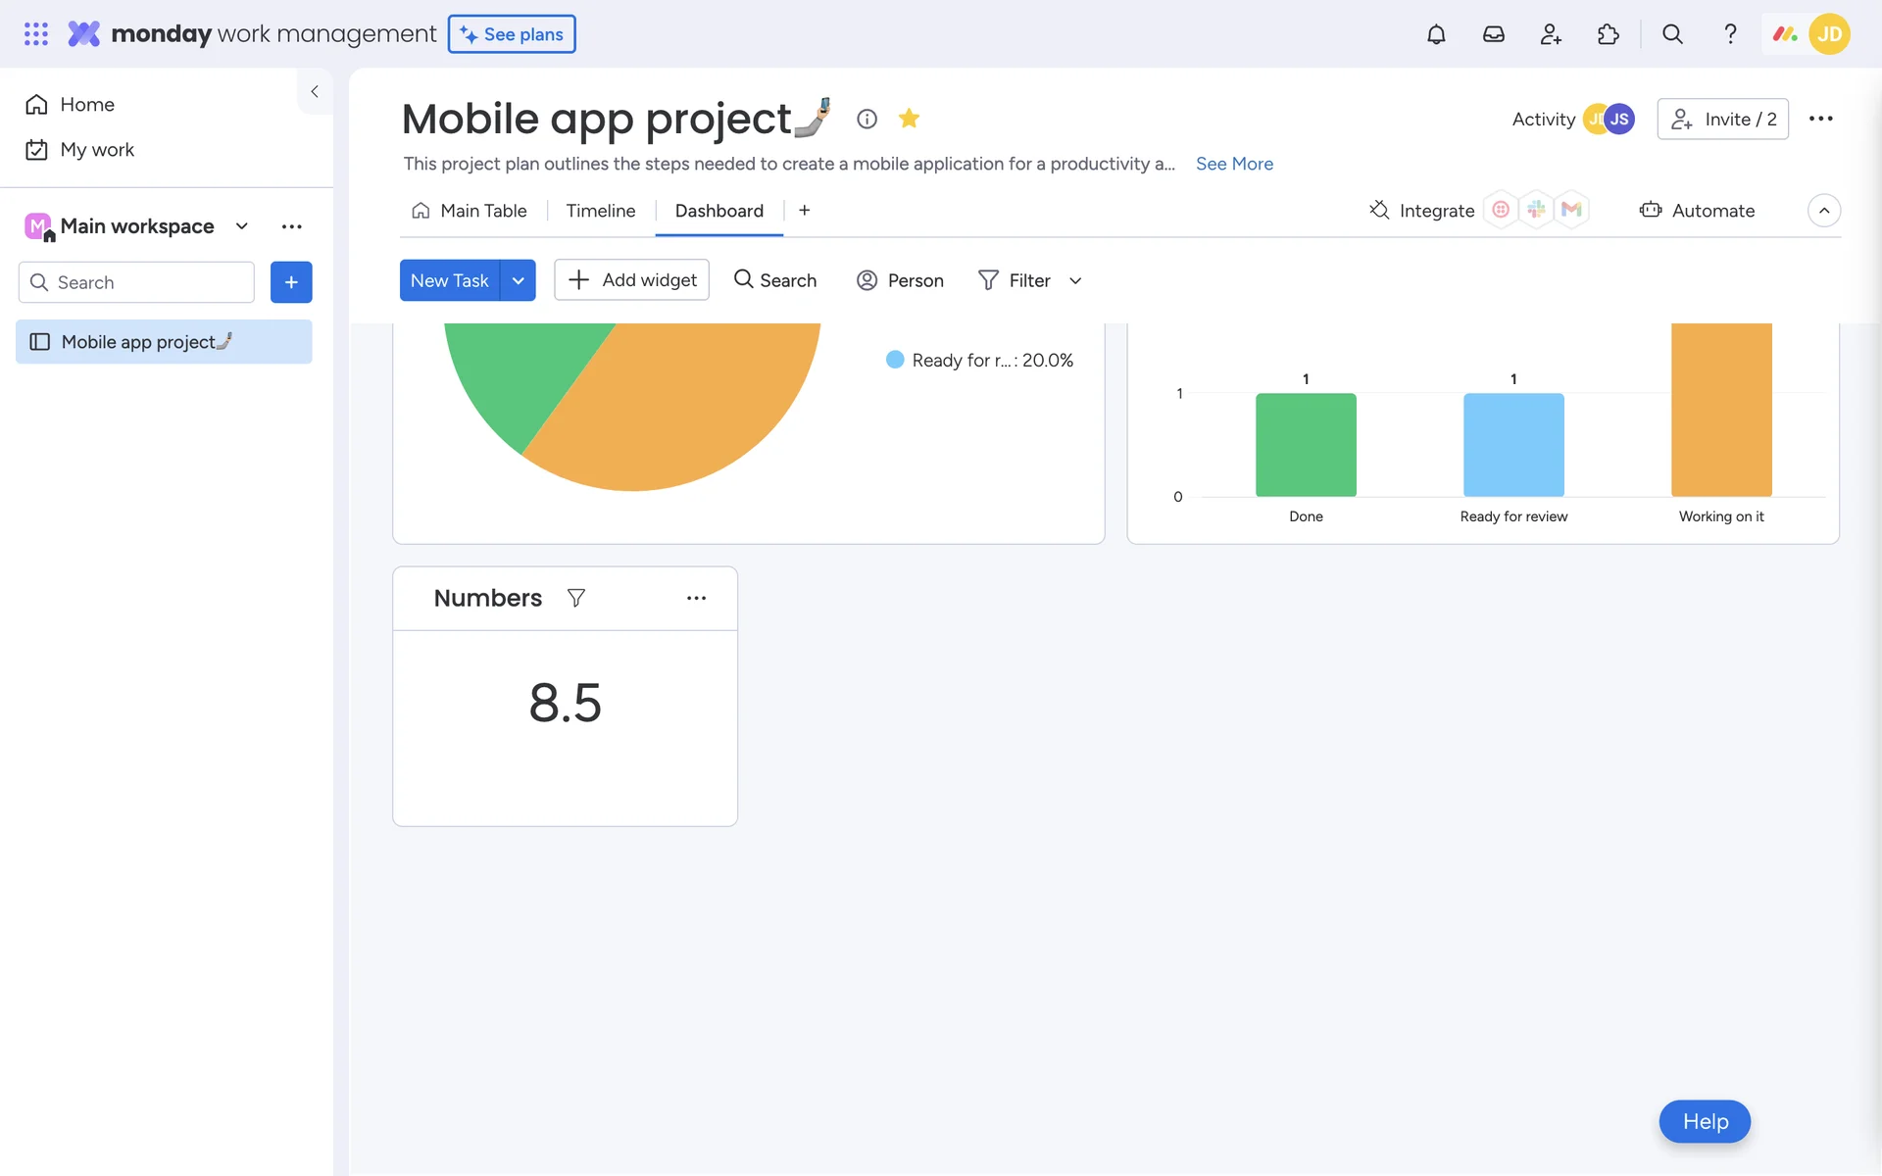Viewport: 1882px width, 1176px height.
Task: Click the Add widget button
Action: tap(631, 280)
